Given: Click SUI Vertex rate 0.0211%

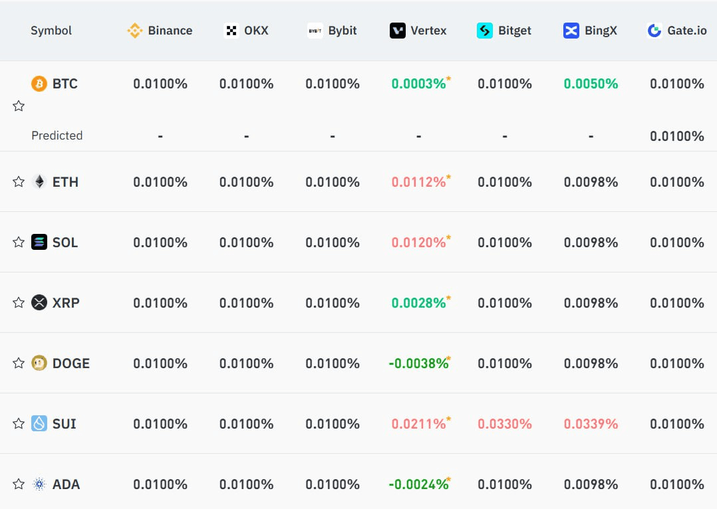Looking at the screenshot, I should coord(419,423).
